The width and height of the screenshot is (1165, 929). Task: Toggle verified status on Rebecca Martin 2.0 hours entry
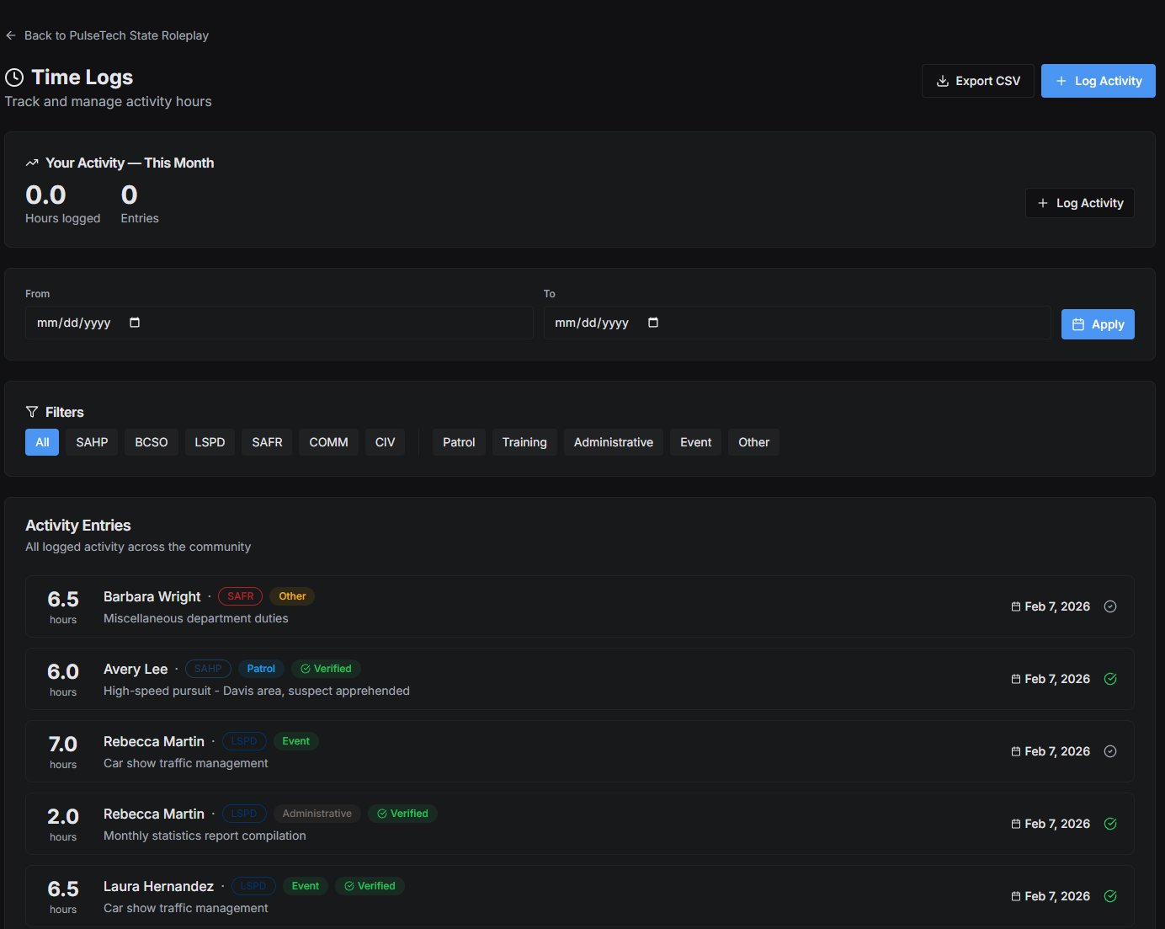click(x=1110, y=824)
